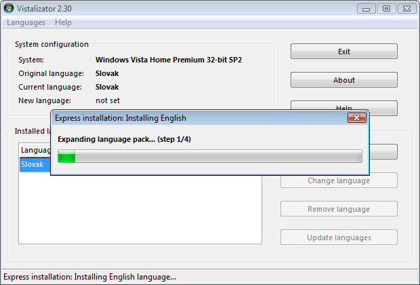Open the Help menu in menu bar
The image size is (420, 285).
(63, 22)
